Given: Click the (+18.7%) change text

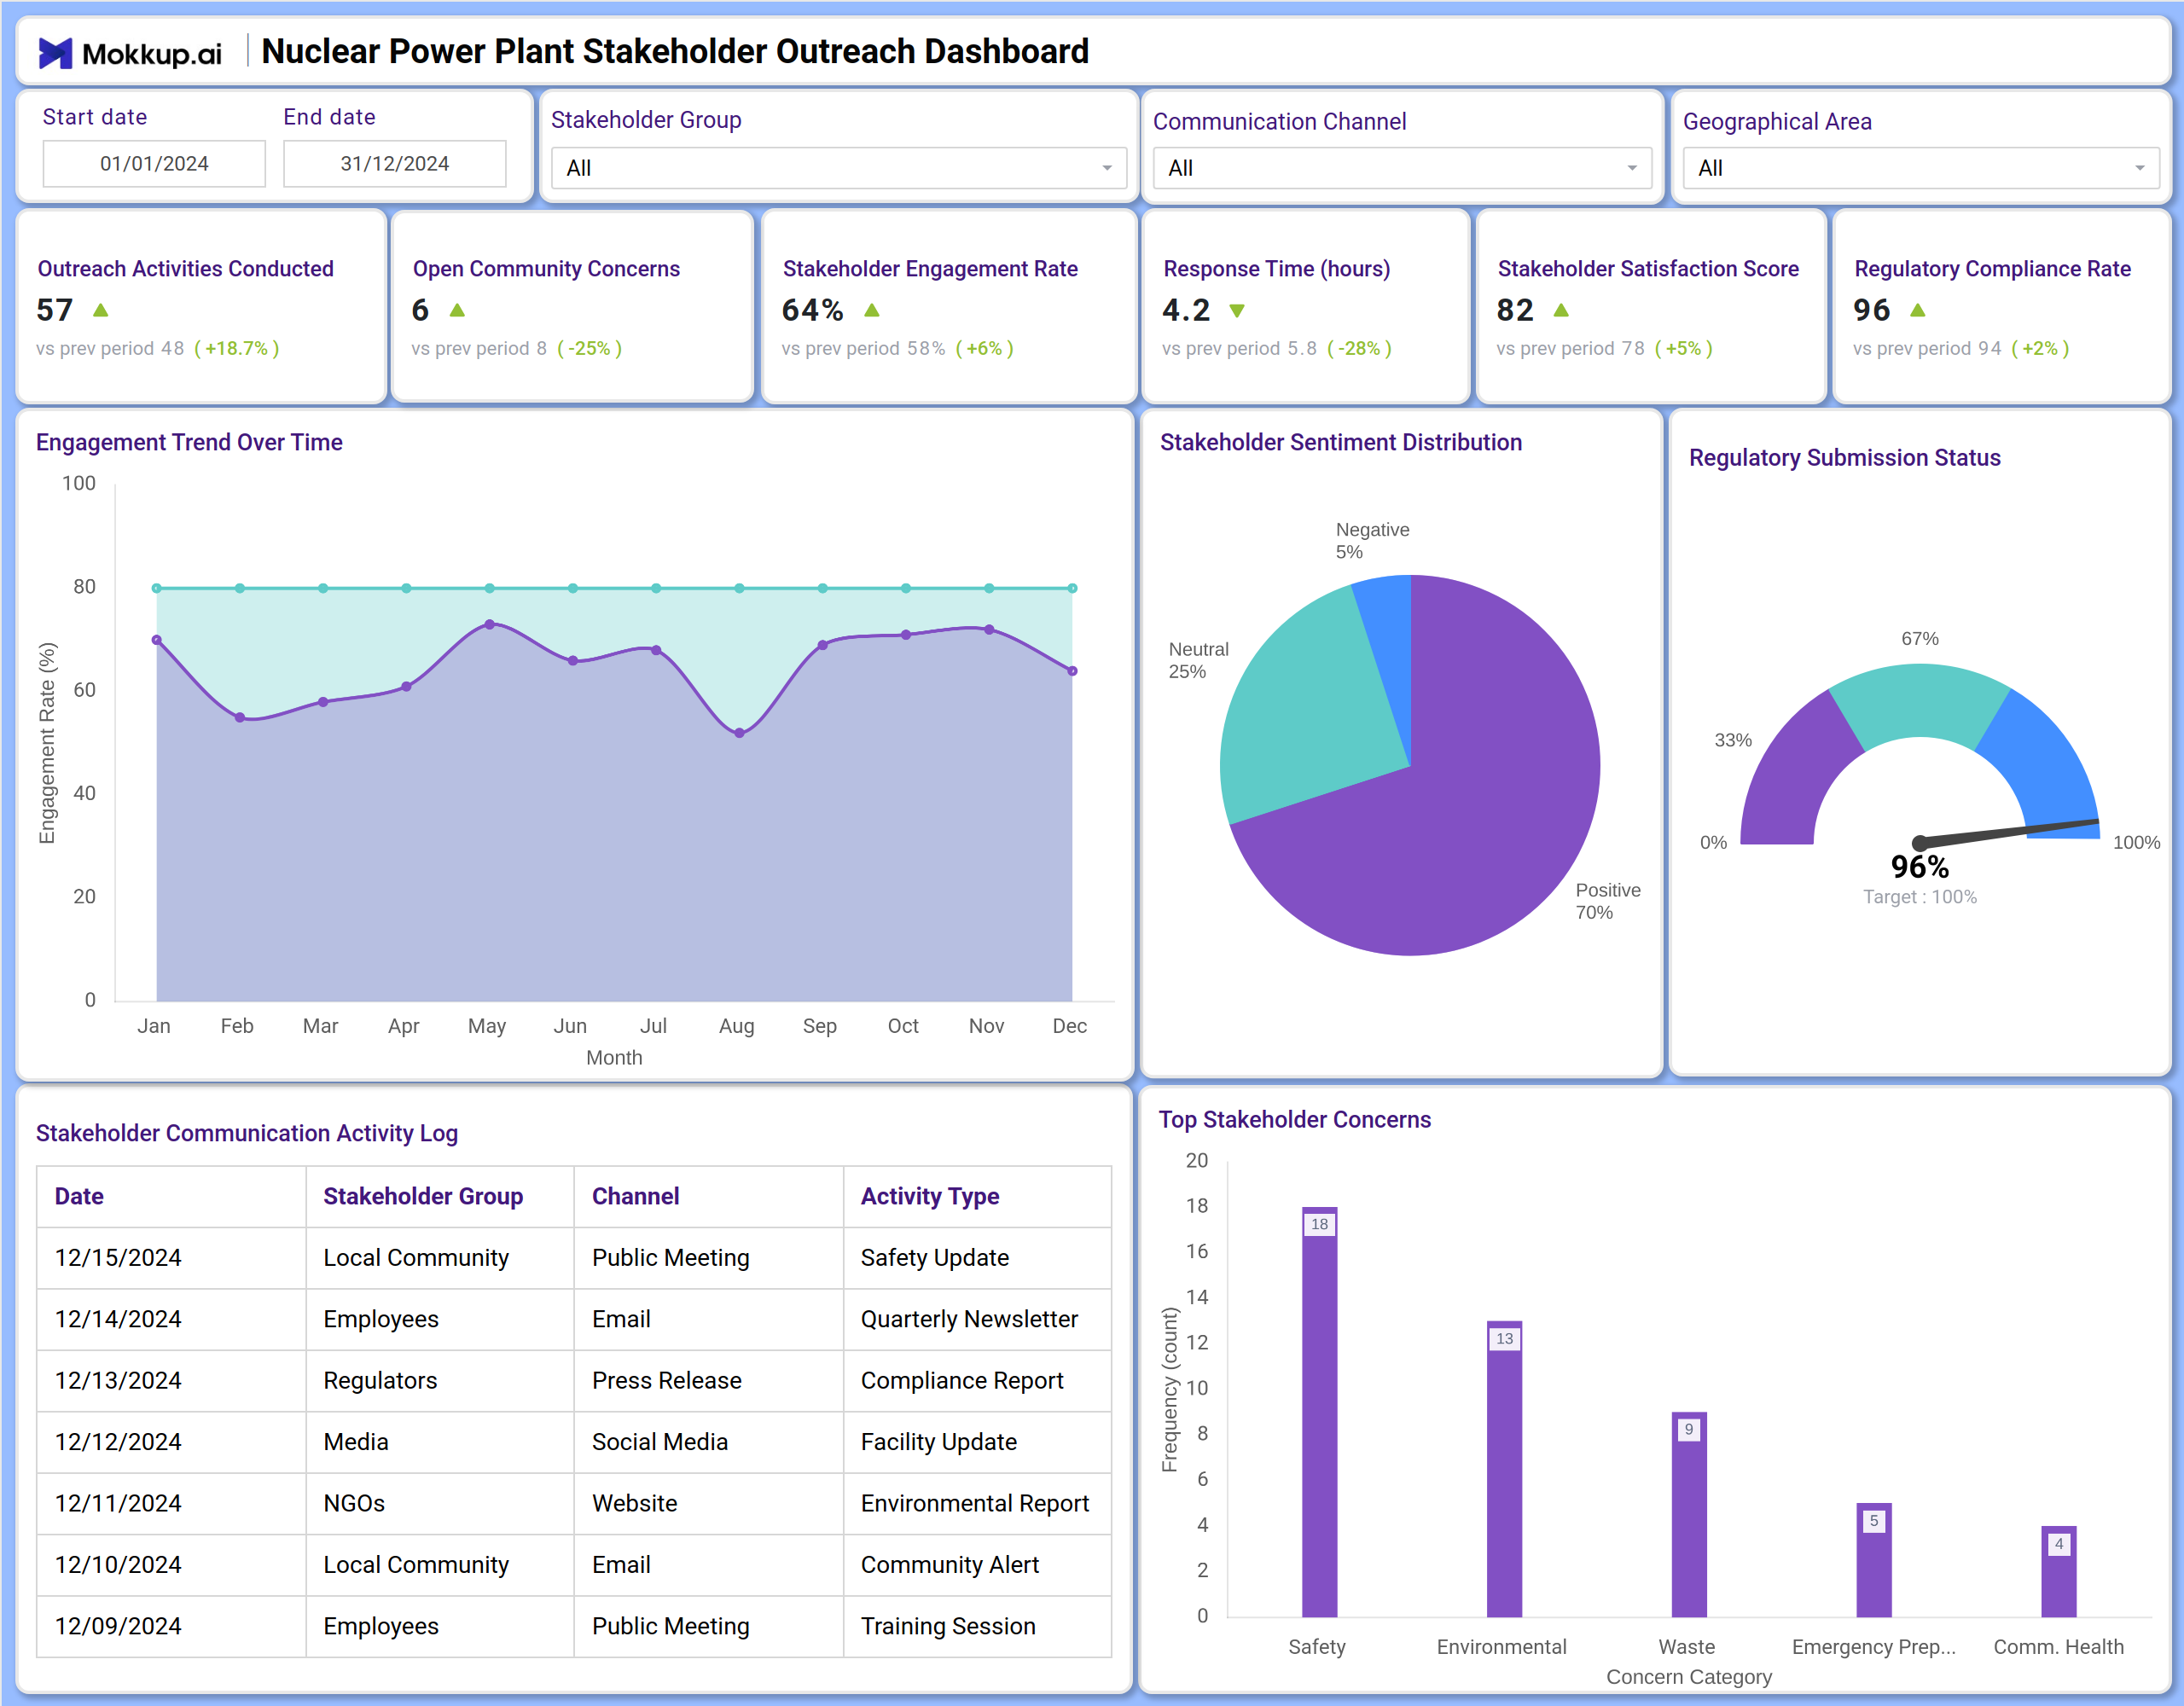Looking at the screenshot, I should (x=236, y=348).
